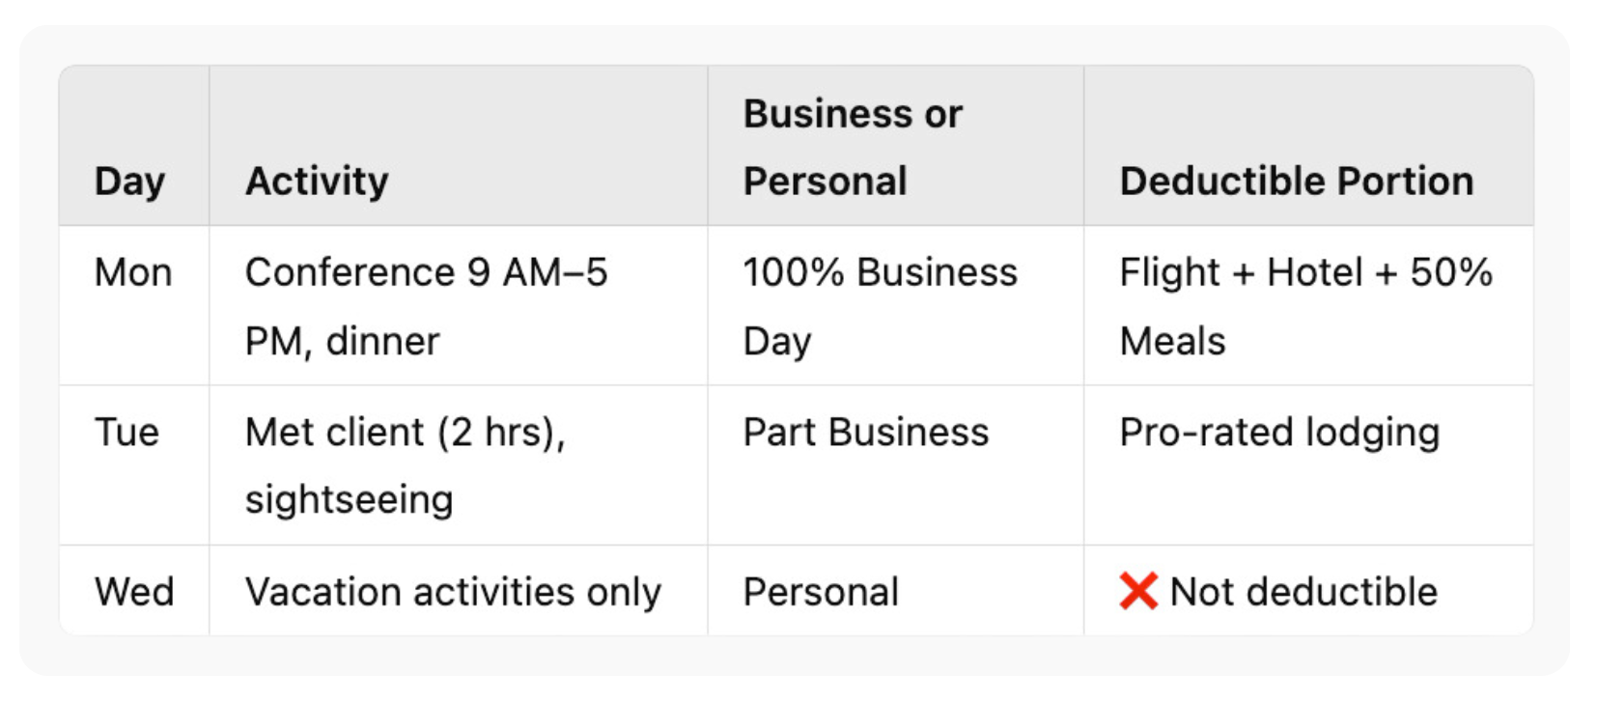Click the word dinner in Monday's activity
1597x702 pixels.
tap(382, 341)
